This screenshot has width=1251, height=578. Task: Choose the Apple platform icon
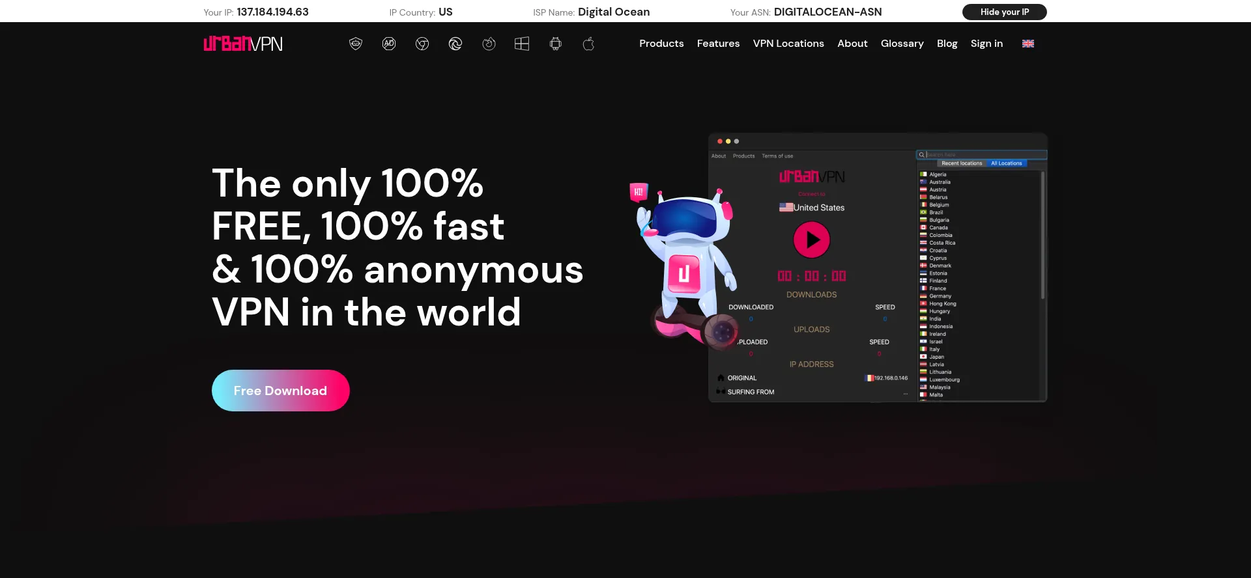click(x=588, y=44)
